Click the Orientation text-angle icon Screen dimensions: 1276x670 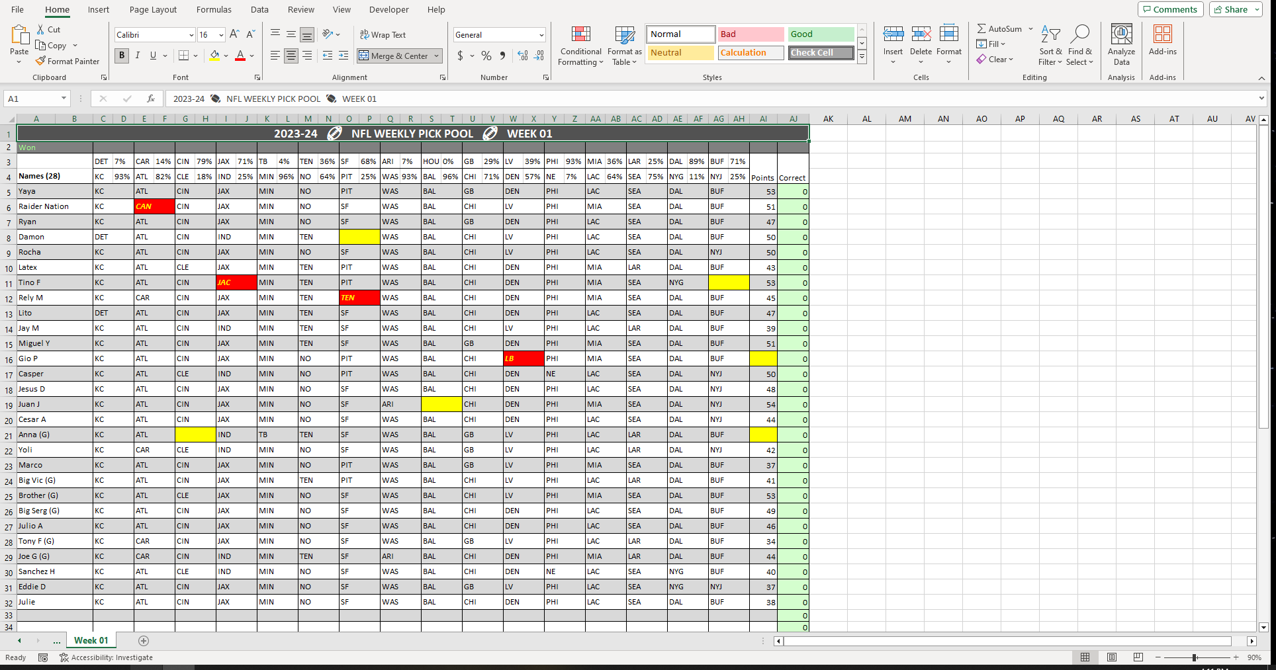[x=328, y=34]
